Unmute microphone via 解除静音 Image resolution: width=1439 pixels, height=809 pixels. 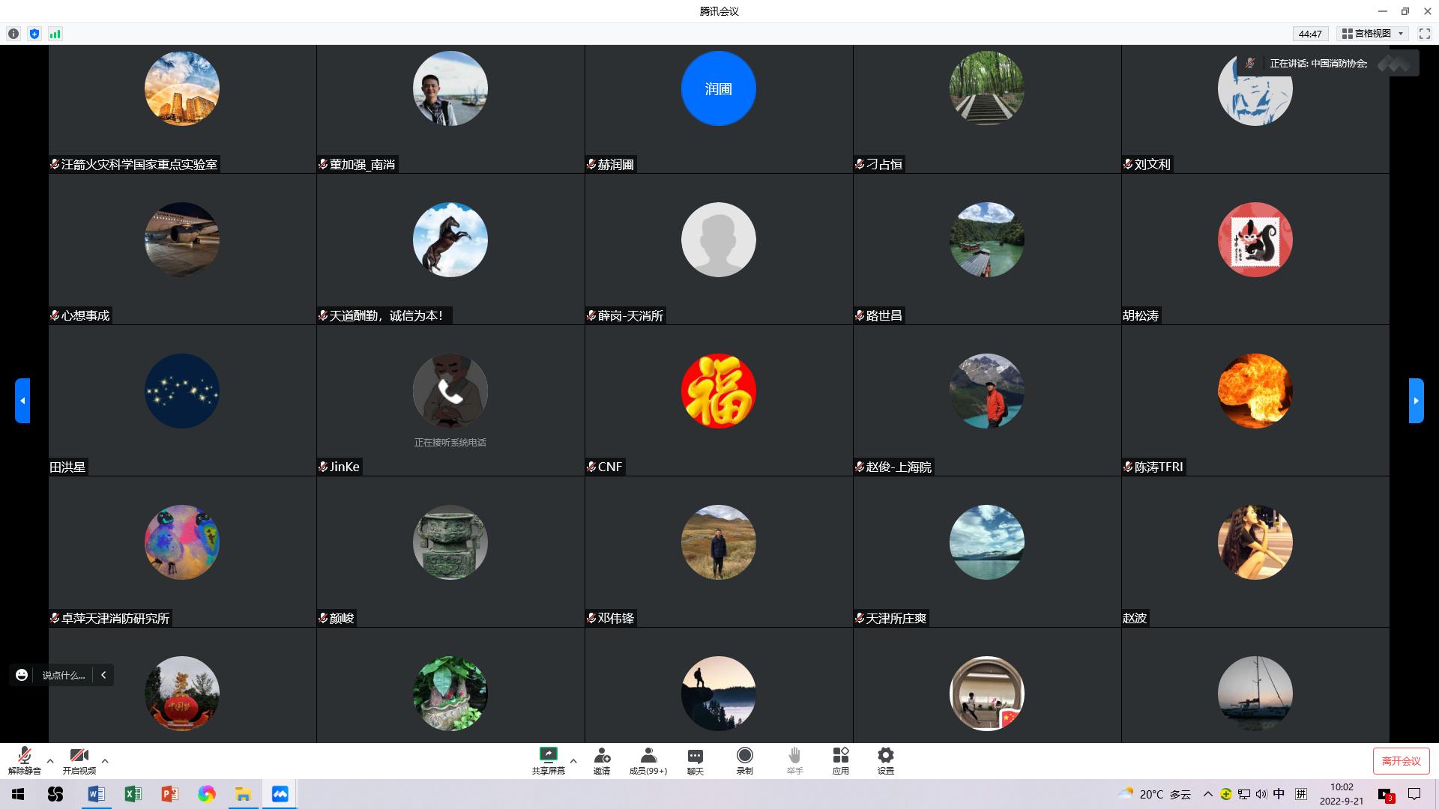click(25, 760)
